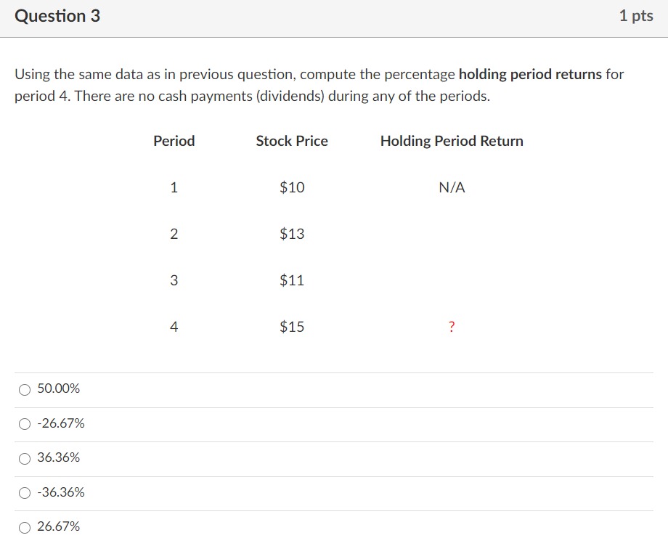
Task: Click the Period column header
Action: click(174, 141)
